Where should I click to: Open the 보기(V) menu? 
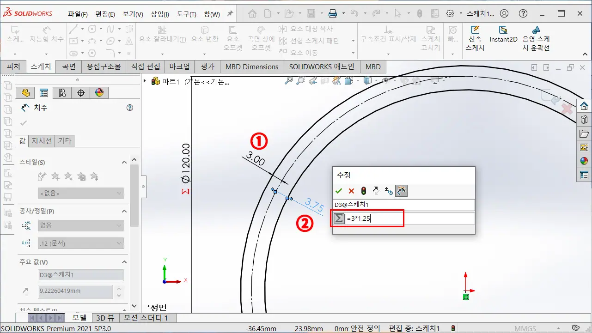[x=133, y=14]
